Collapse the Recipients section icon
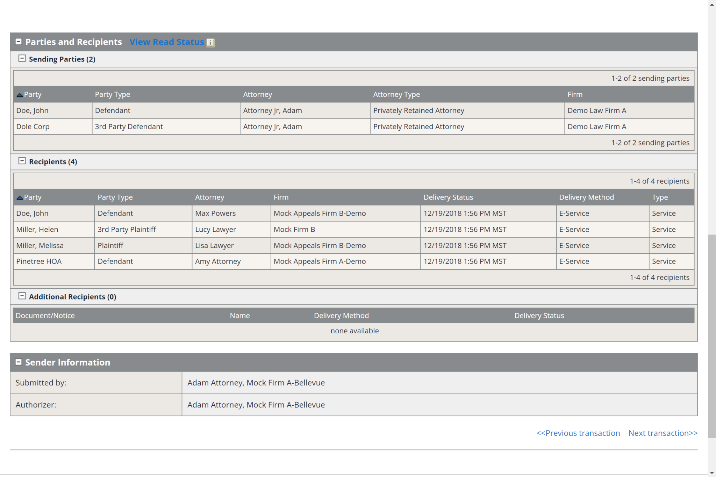Viewport: 716px width, 477px height. tap(23, 161)
